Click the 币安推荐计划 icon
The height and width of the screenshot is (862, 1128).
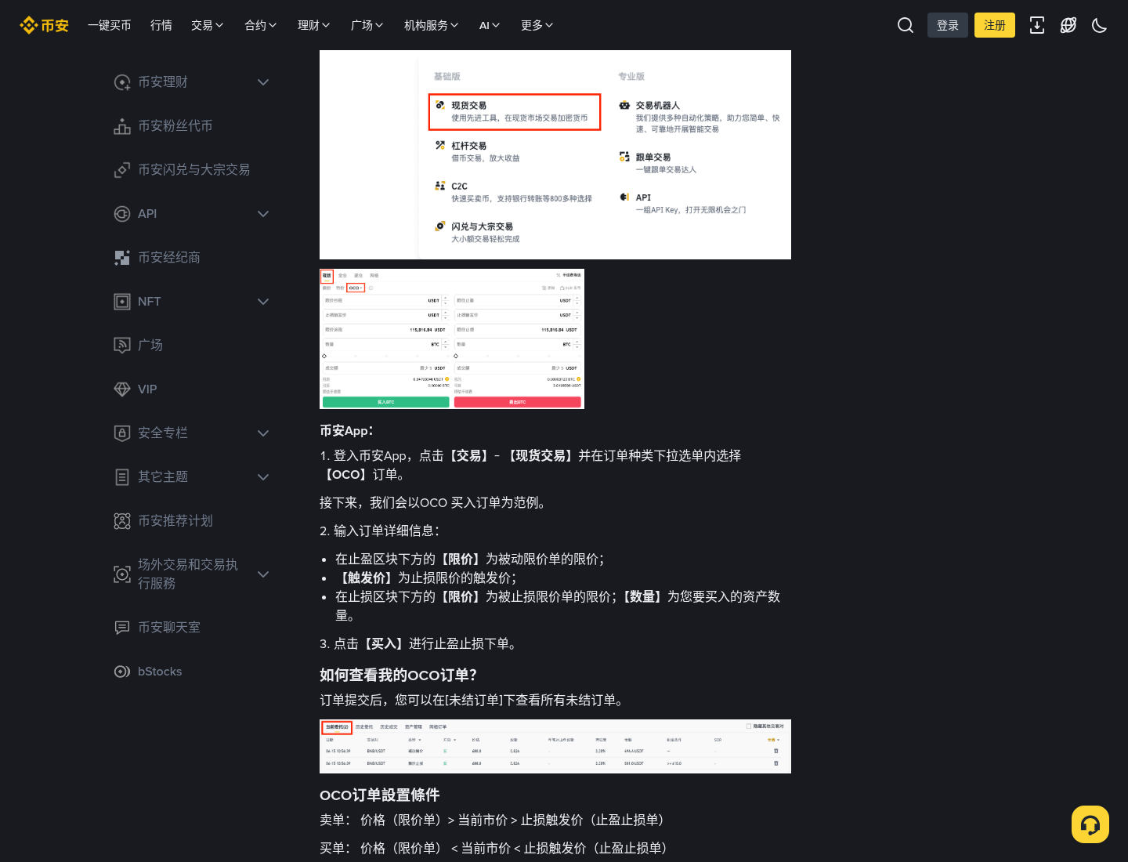(x=122, y=521)
